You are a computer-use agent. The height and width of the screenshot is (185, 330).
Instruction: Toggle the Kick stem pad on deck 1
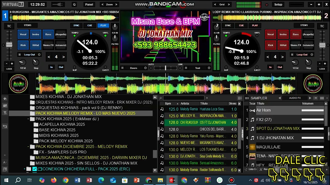pyautogui.click(x=23, y=45)
